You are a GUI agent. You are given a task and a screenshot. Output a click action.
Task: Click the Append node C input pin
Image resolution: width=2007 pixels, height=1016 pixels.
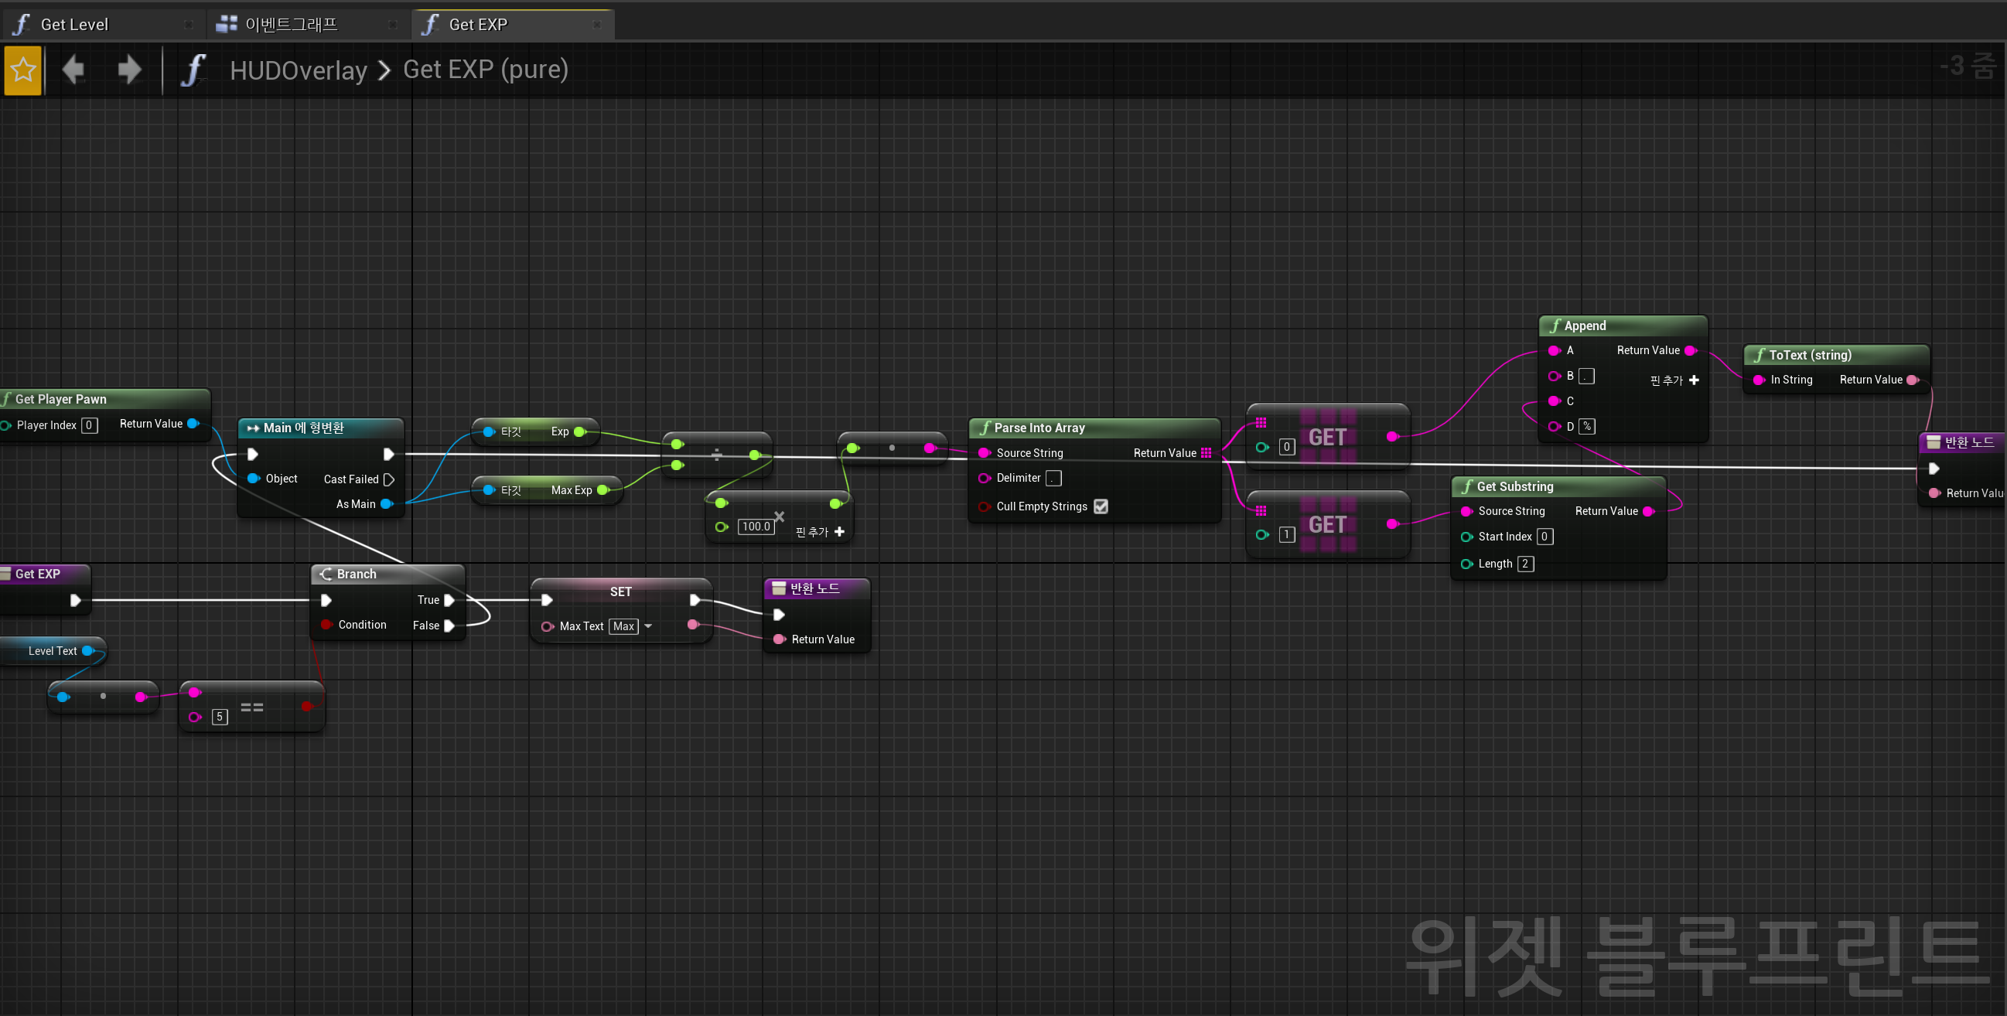(x=1555, y=401)
